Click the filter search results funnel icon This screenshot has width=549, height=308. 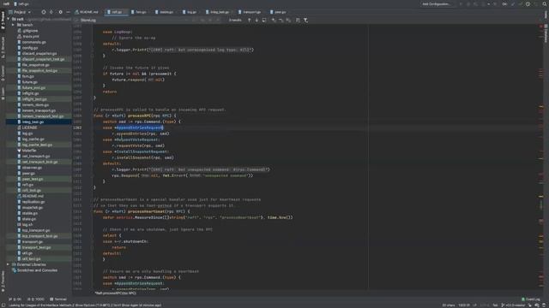[305, 21]
